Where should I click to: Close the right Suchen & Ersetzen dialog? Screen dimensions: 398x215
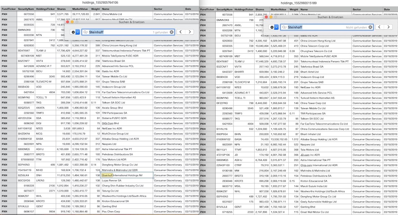pos(266,17)
